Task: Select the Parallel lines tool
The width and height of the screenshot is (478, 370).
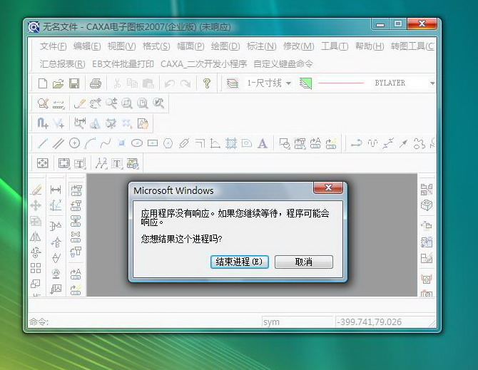Action: [x=58, y=143]
